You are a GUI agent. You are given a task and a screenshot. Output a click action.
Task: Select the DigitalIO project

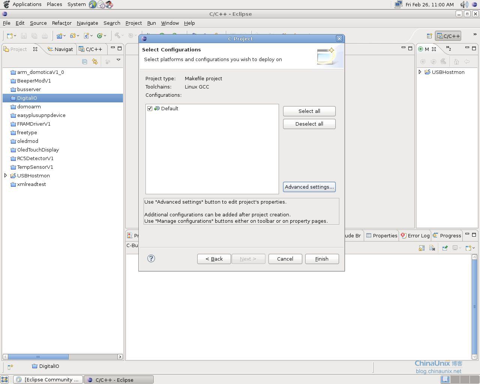pyautogui.click(x=63, y=98)
